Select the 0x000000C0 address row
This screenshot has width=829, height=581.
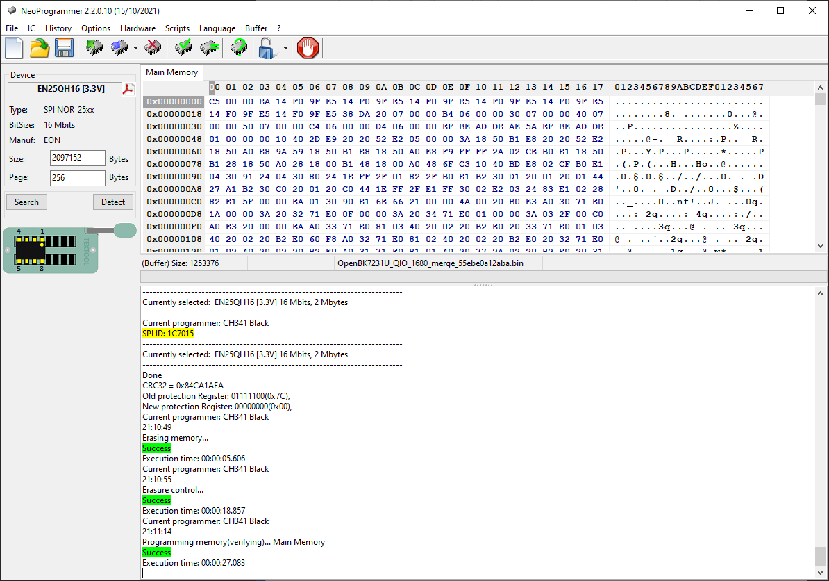[174, 202]
